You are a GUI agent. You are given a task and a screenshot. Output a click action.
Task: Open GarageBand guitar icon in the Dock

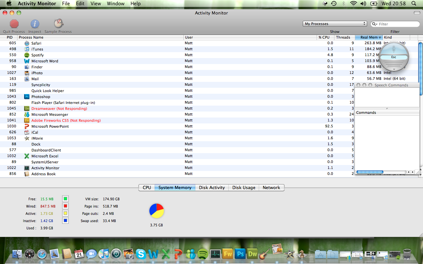coord(264,254)
